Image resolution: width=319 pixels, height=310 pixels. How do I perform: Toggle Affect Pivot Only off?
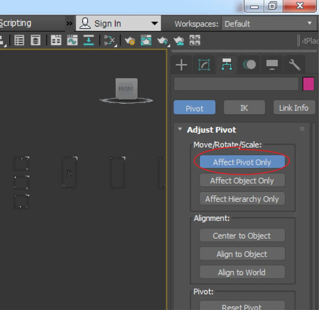[x=242, y=162]
